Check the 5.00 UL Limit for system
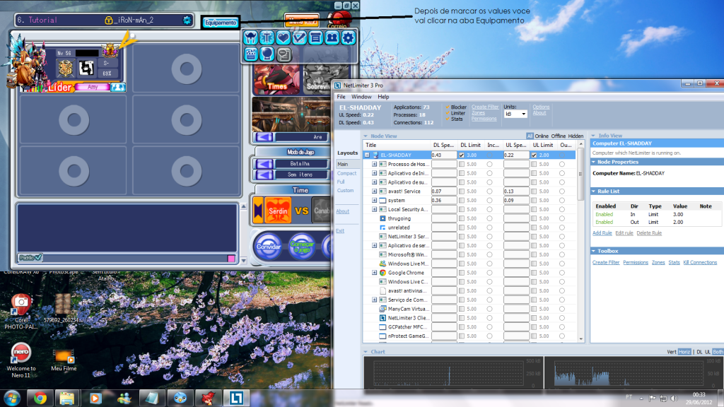Image resolution: width=724 pixels, height=407 pixels. [532, 200]
